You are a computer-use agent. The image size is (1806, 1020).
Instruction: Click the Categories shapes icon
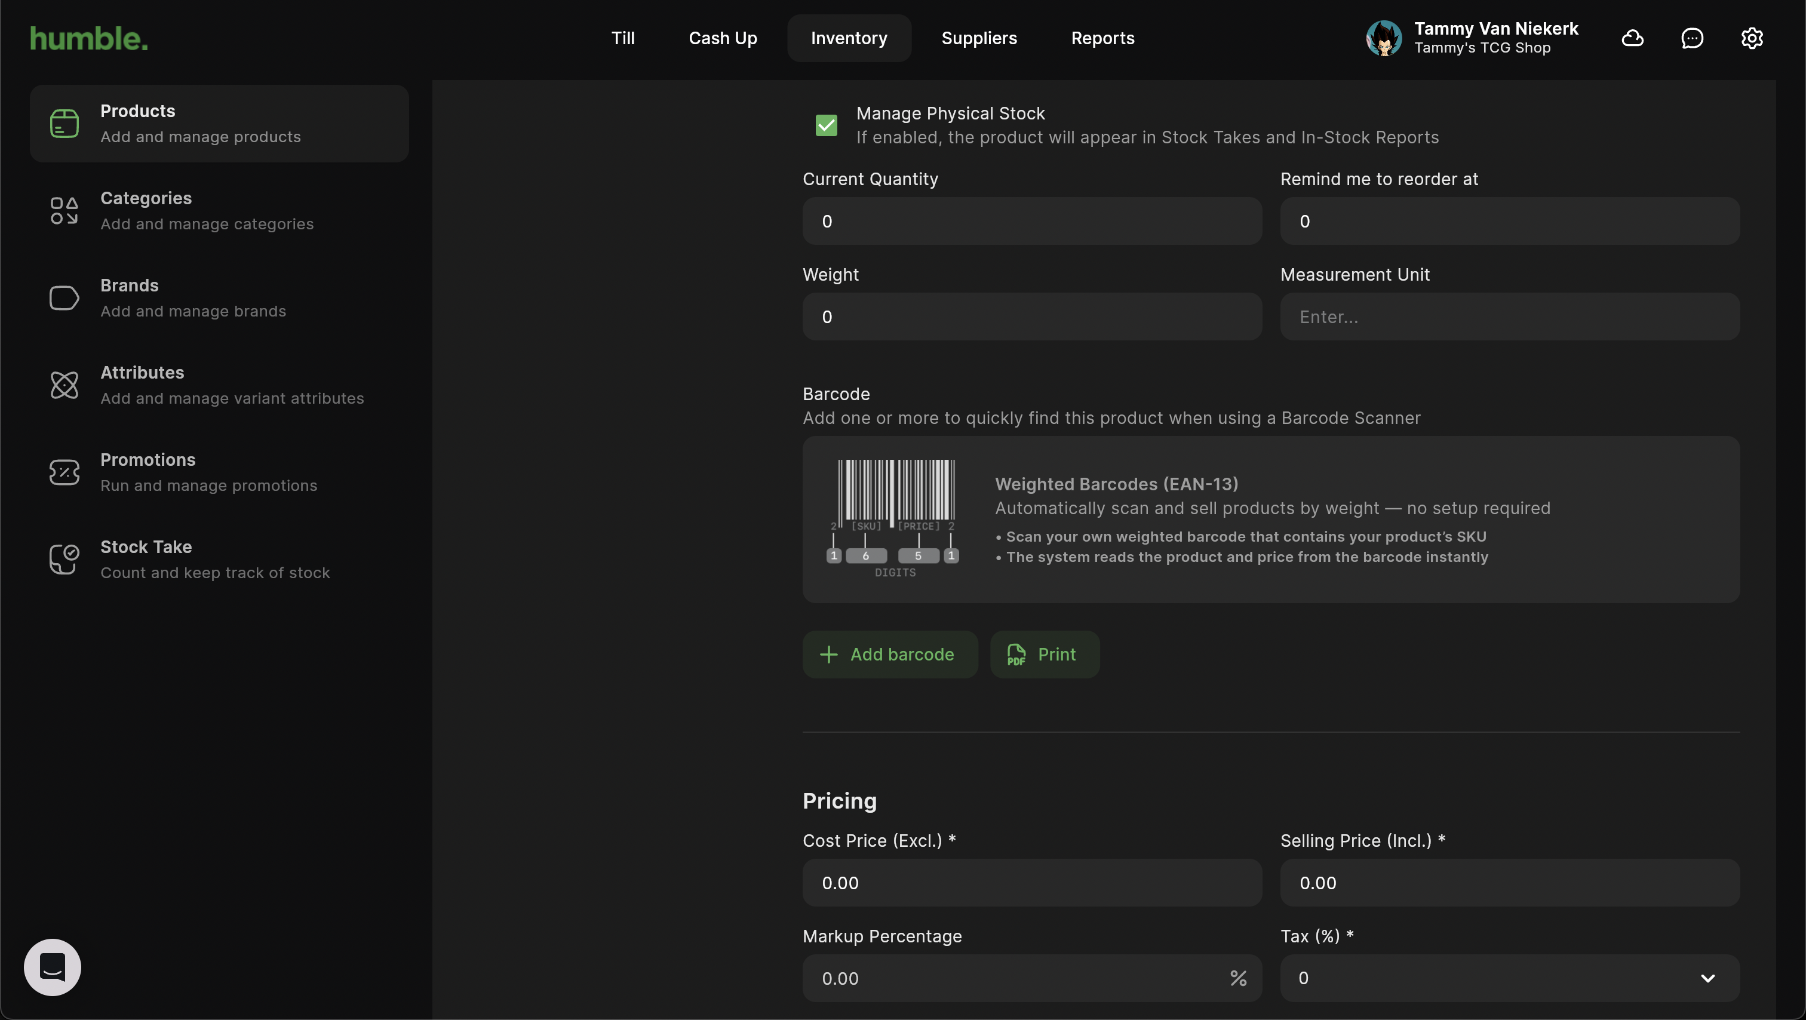coord(64,210)
